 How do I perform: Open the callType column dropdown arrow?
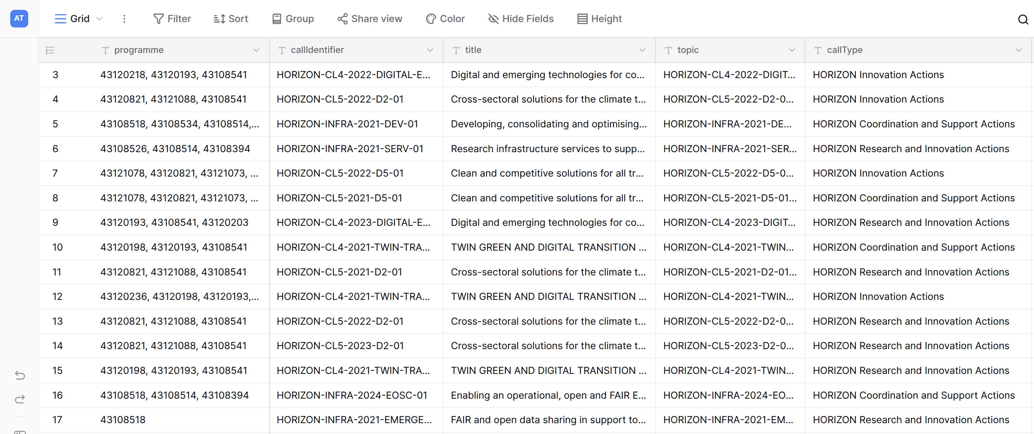[1018, 50]
